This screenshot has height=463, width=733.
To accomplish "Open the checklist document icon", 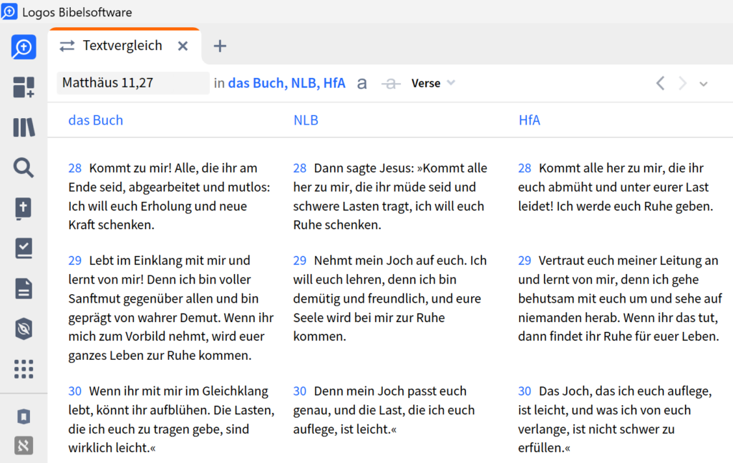I will 24,248.
